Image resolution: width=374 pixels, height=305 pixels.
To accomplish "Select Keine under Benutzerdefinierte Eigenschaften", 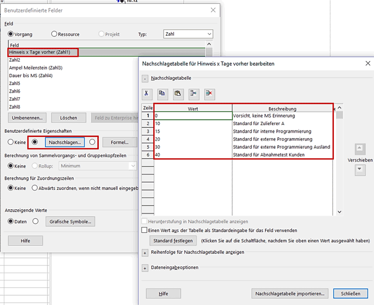I will click(11, 142).
